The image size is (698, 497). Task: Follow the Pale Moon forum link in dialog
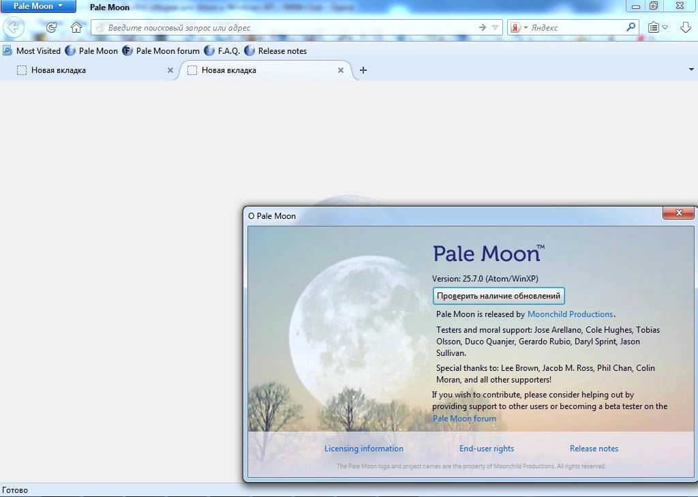464,419
